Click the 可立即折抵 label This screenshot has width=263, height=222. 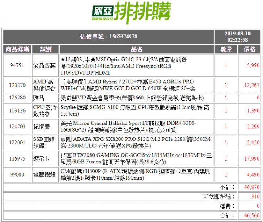(x=219, y=197)
